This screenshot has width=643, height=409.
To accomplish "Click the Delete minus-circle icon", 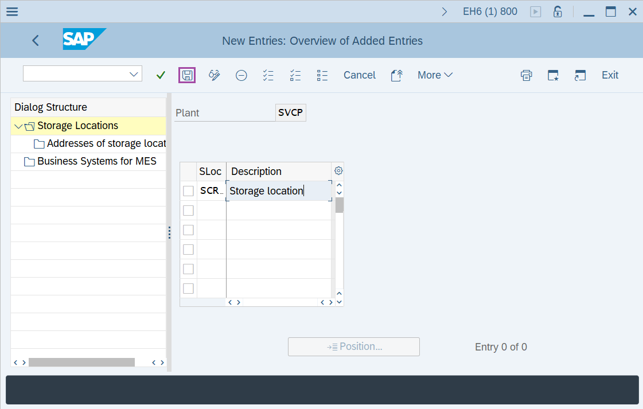I will pyautogui.click(x=241, y=75).
